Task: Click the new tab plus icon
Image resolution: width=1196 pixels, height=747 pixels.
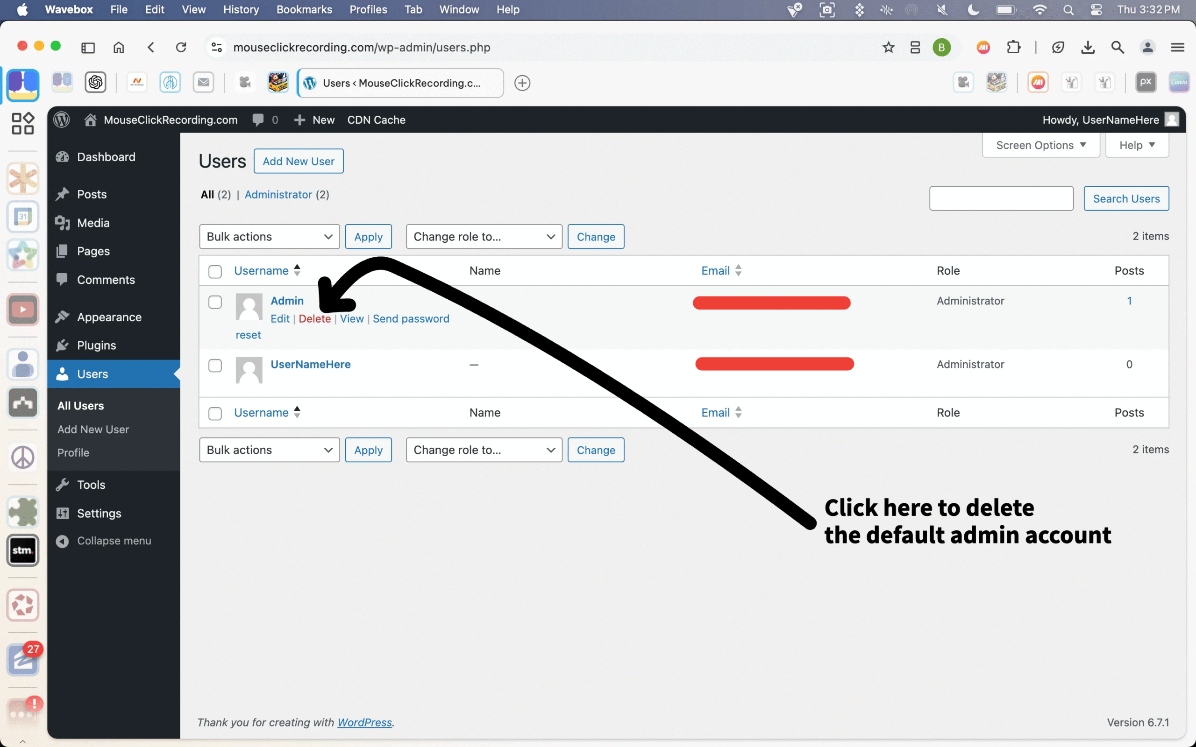Action: click(x=522, y=83)
